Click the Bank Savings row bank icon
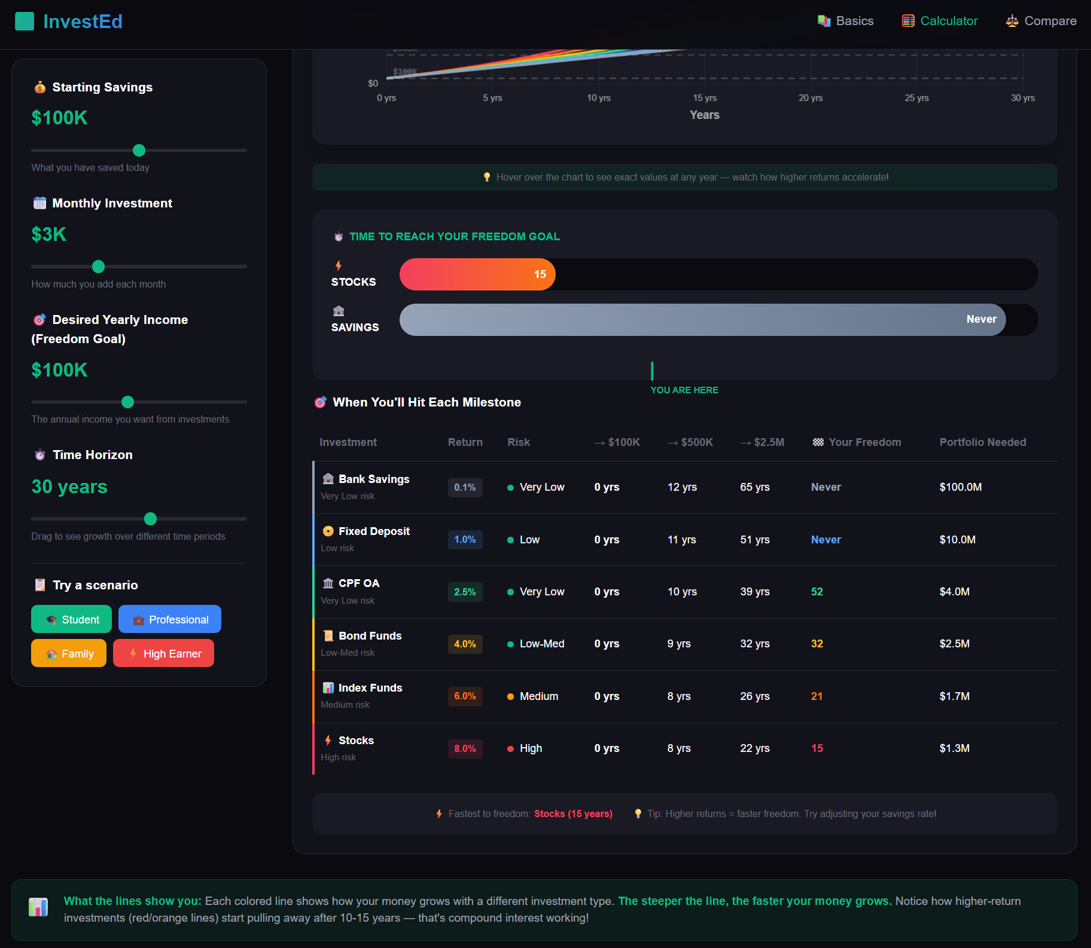The width and height of the screenshot is (1091, 948). click(328, 479)
